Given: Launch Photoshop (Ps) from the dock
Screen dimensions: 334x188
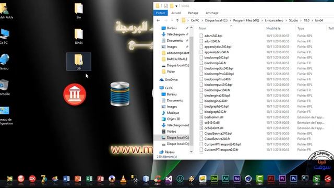Looking at the screenshot, I should [x=294, y=179].
